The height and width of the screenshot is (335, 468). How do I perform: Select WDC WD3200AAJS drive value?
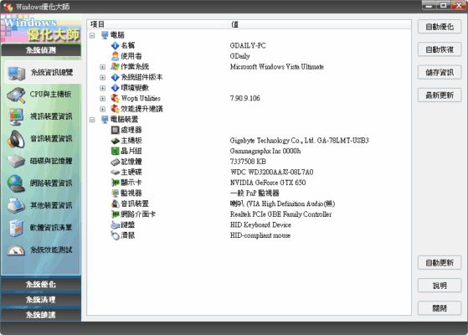click(x=271, y=172)
